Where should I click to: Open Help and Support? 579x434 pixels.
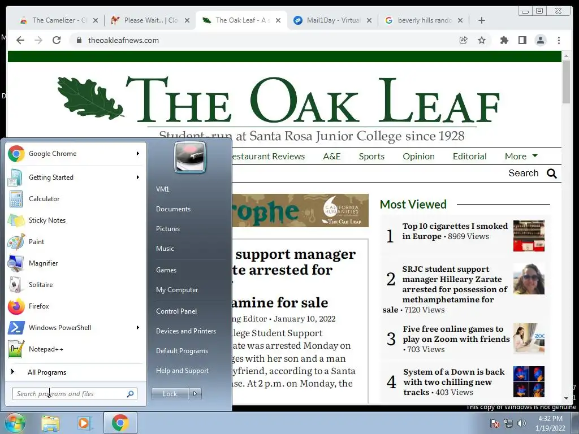point(182,371)
